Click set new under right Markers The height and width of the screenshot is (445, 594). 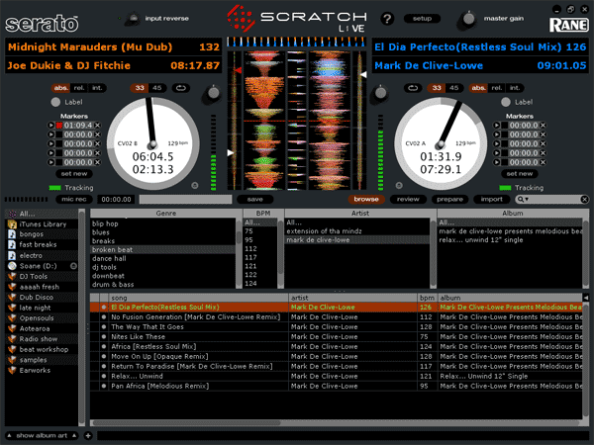click(520, 174)
